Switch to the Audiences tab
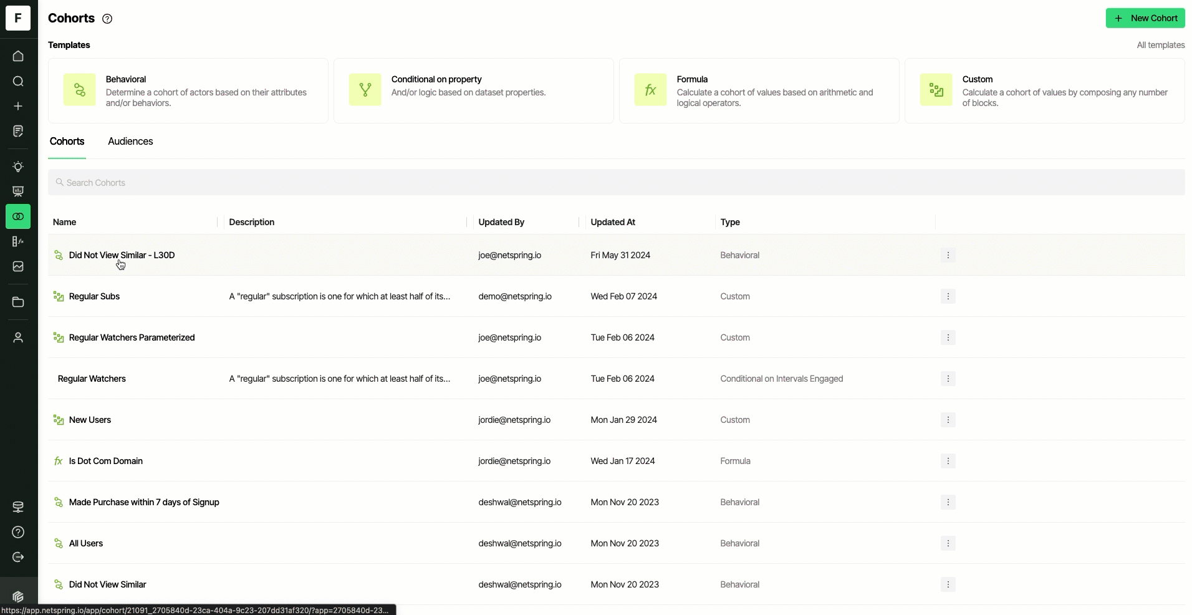 [130, 142]
